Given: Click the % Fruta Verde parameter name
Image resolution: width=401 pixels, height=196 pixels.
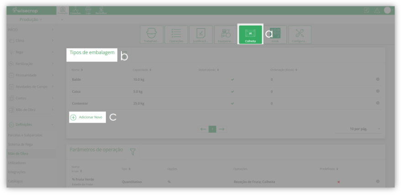Looking at the screenshot, I should [83, 180].
